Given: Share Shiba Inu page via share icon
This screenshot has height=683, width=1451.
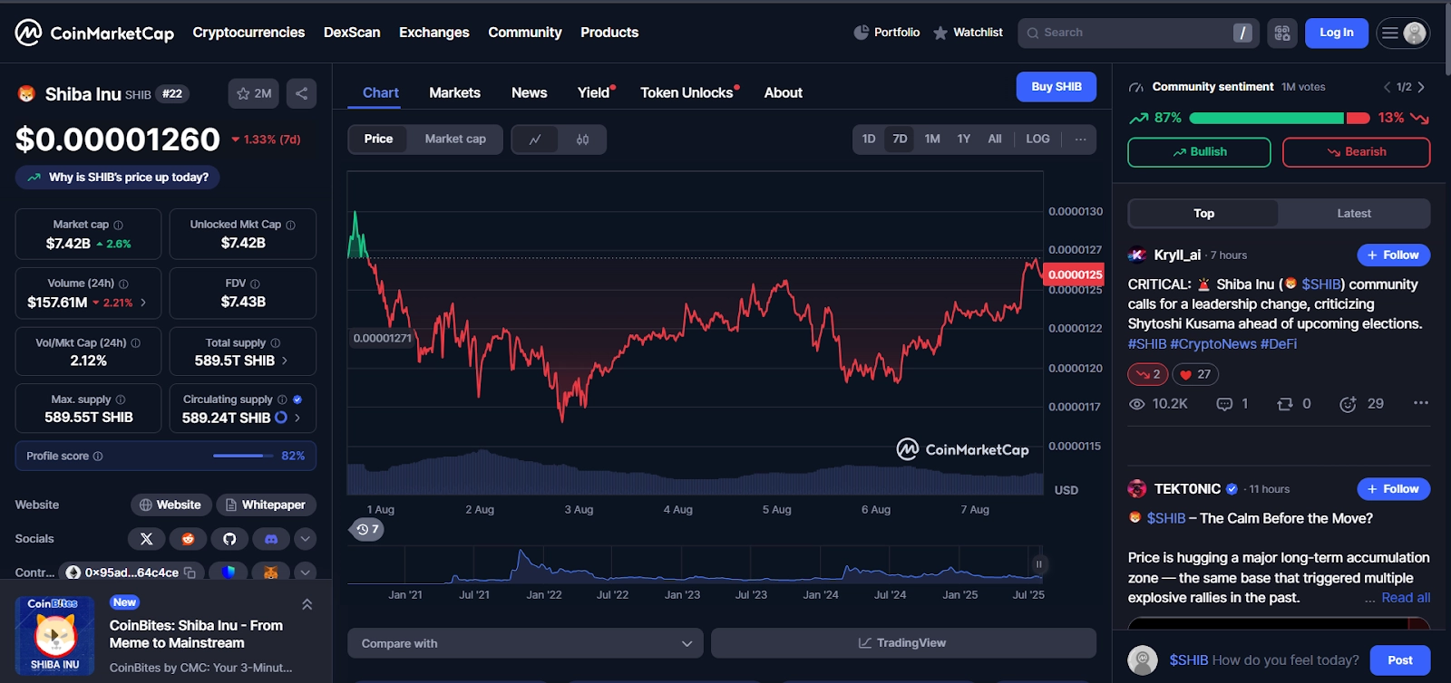Looking at the screenshot, I should (x=301, y=93).
